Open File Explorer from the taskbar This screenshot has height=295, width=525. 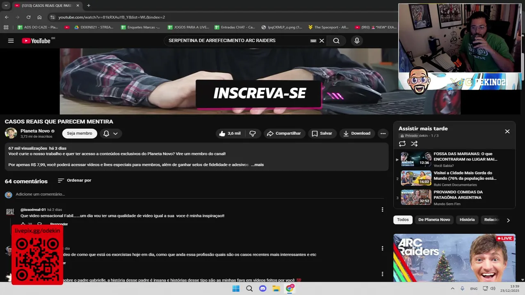pyautogui.click(x=276, y=288)
